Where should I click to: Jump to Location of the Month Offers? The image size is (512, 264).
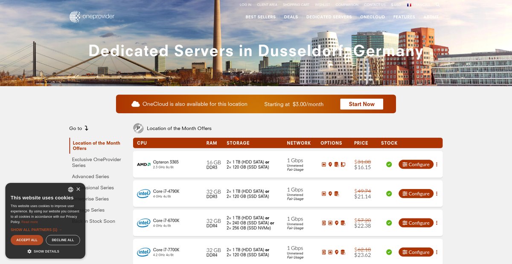coord(96,146)
